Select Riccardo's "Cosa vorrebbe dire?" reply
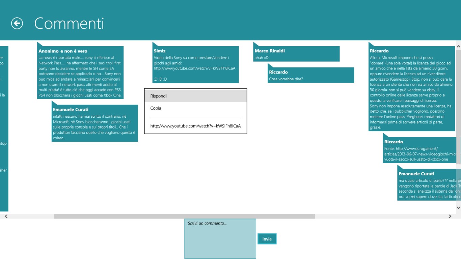 pos(310,75)
